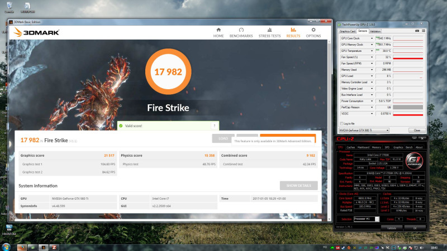
Task: Open the Memory Controller Load sensor dropdown
Action: [x=372, y=82]
